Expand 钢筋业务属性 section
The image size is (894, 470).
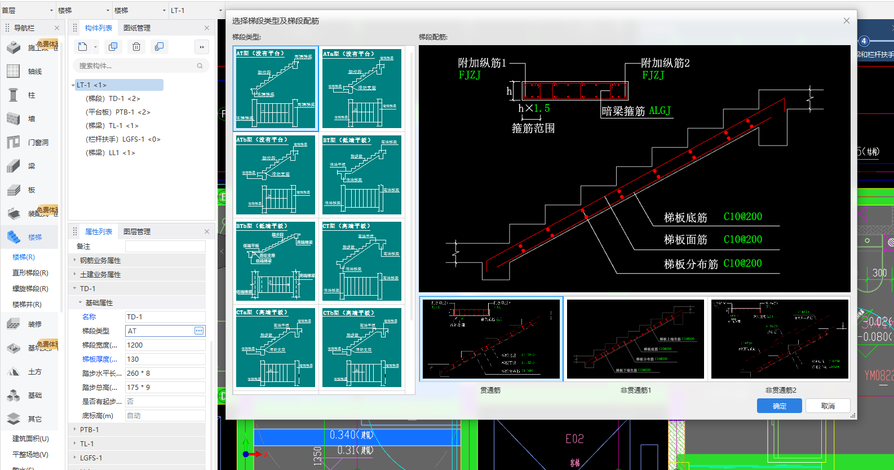click(x=74, y=260)
